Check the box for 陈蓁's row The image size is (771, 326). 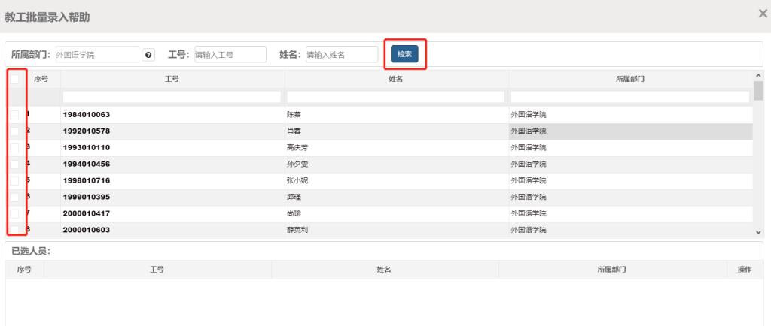click(15, 115)
